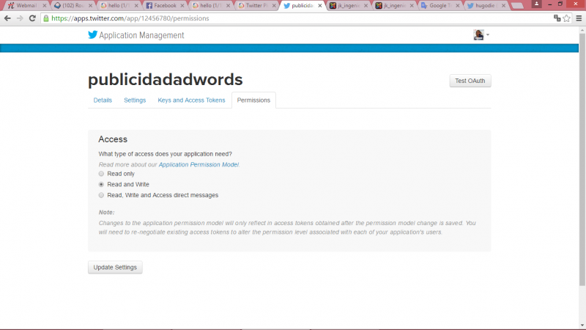Click the Application Management header link
Viewport: 586px width, 330px height.
141,35
